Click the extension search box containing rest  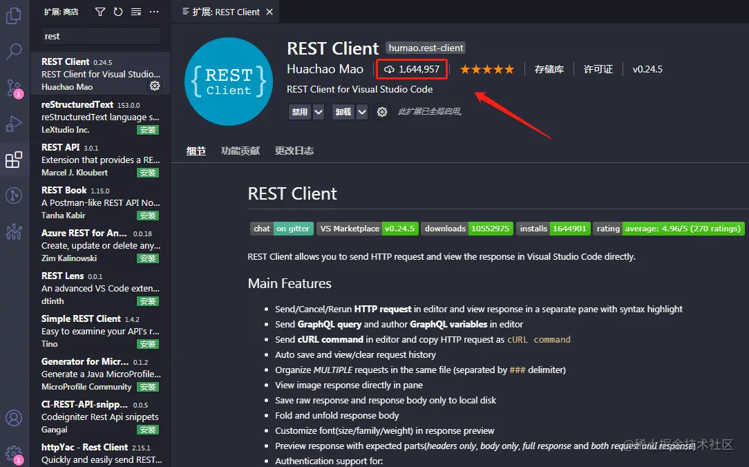pos(102,37)
